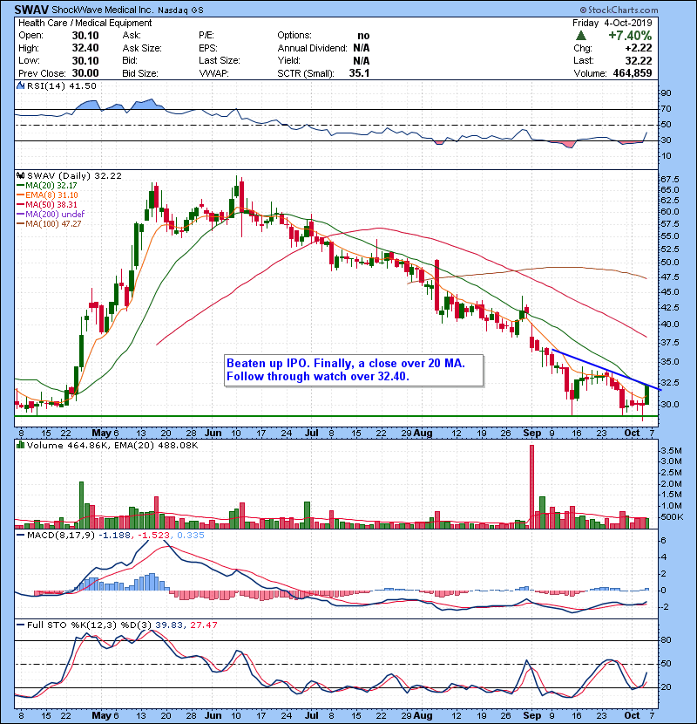This screenshot has width=697, height=724.
Task: Click the green up-triangle price change icon
Action: click(x=581, y=36)
